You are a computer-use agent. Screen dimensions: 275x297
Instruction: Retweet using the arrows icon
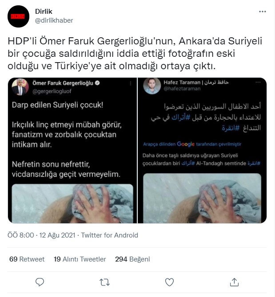[104, 282]
